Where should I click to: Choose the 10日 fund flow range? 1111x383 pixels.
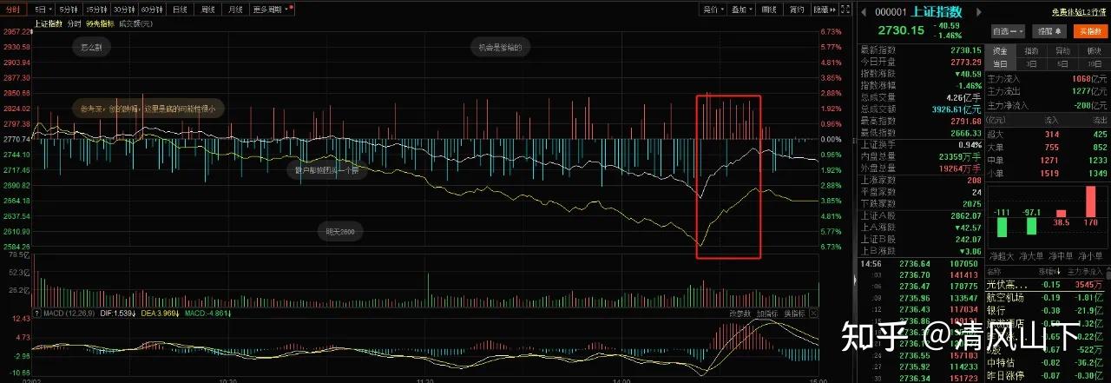(x=1094, y=63)
